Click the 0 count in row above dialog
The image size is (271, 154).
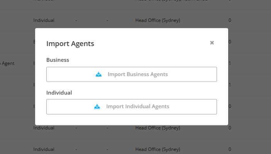pos(230,20)
